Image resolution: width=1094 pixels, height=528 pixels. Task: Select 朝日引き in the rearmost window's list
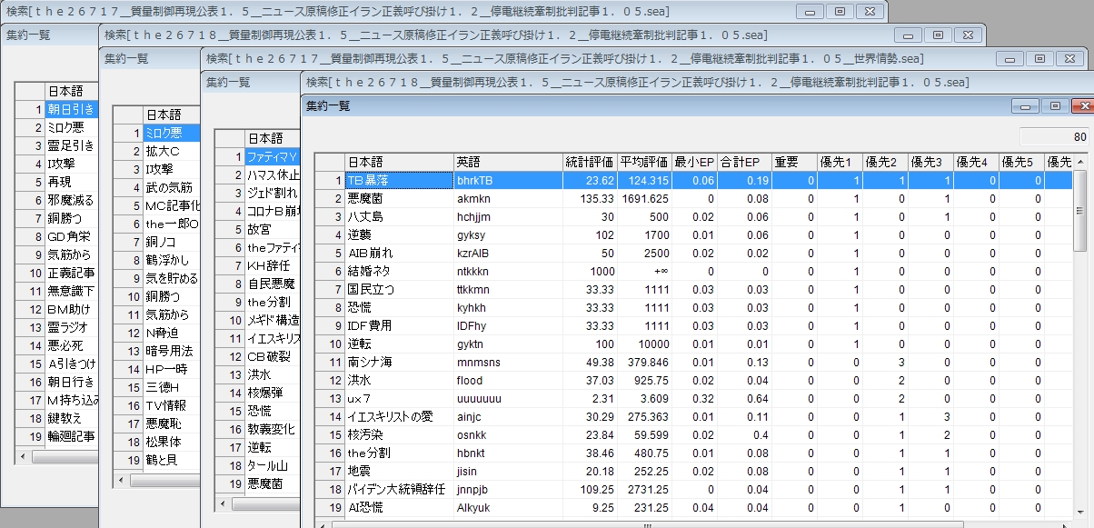point(70,109)
